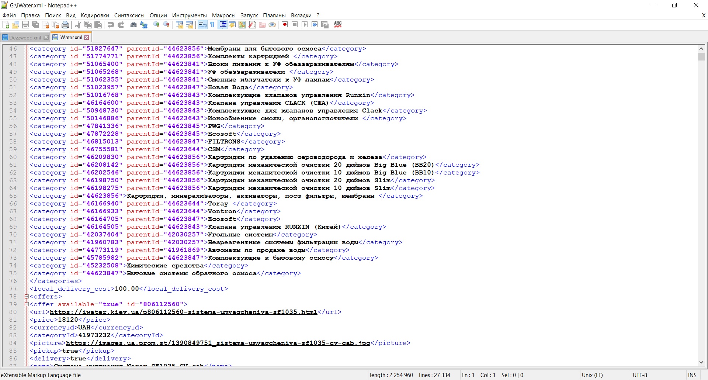This screenshot has height=380, width=708.
Task: Click the UTF-8 encoding status field
Action: [640, 375]
